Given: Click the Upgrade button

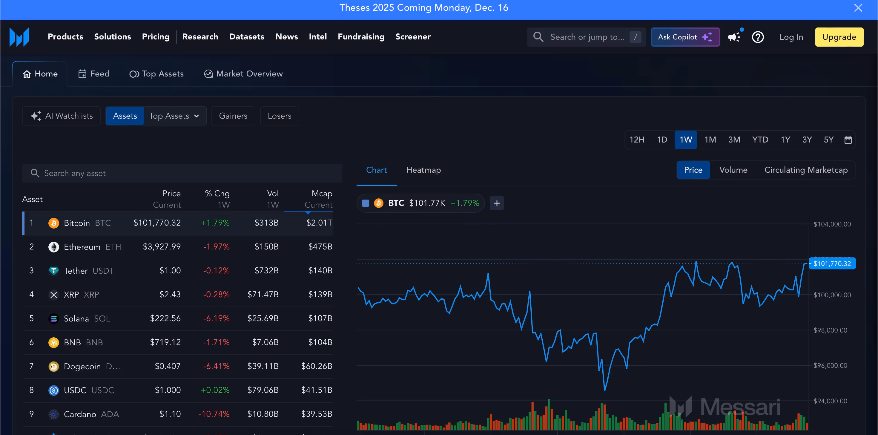Looking at the screenshot, I should (x=839, y=37).
